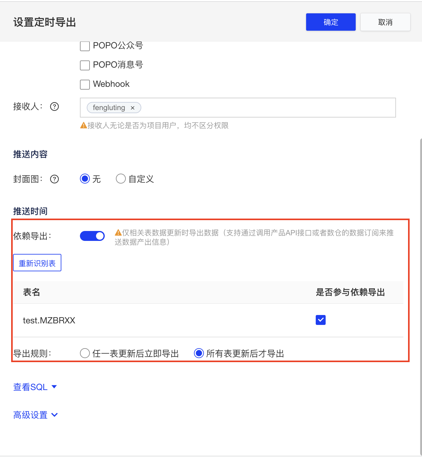Click the 取消 cancel button
This screenshot has width=422, height=457.
click(x=385, y=22)
